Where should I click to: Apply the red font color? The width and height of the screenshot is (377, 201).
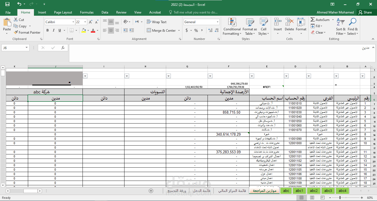click(x=93, y=31)
